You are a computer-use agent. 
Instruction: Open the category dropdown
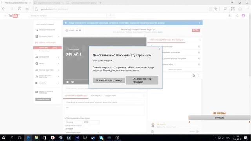click(x=82, y=132)
